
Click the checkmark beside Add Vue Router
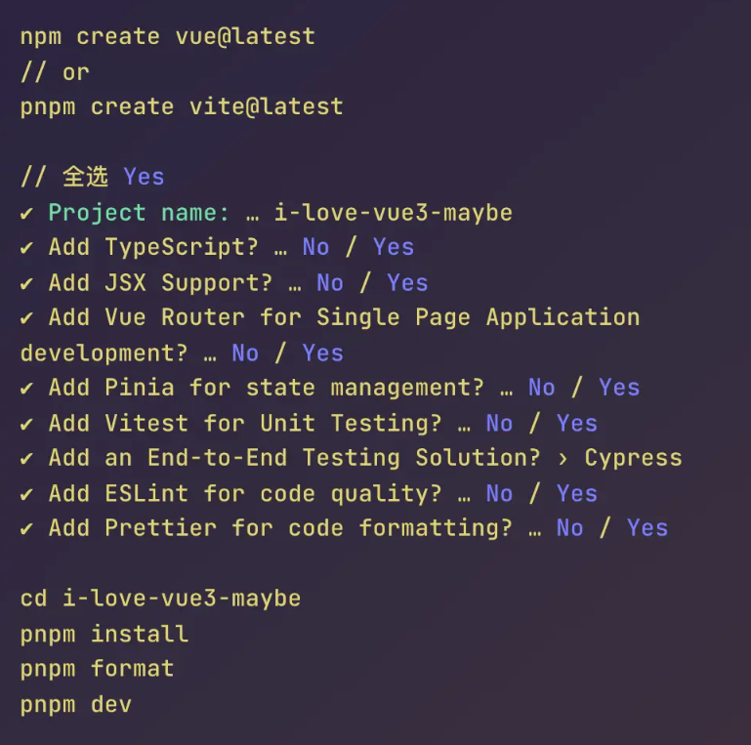coord(26,318)
